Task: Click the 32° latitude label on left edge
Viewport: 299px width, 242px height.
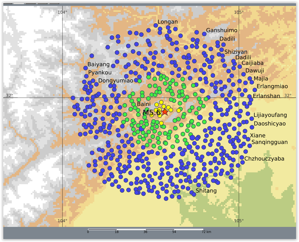Action: click(x=9, y=95)
